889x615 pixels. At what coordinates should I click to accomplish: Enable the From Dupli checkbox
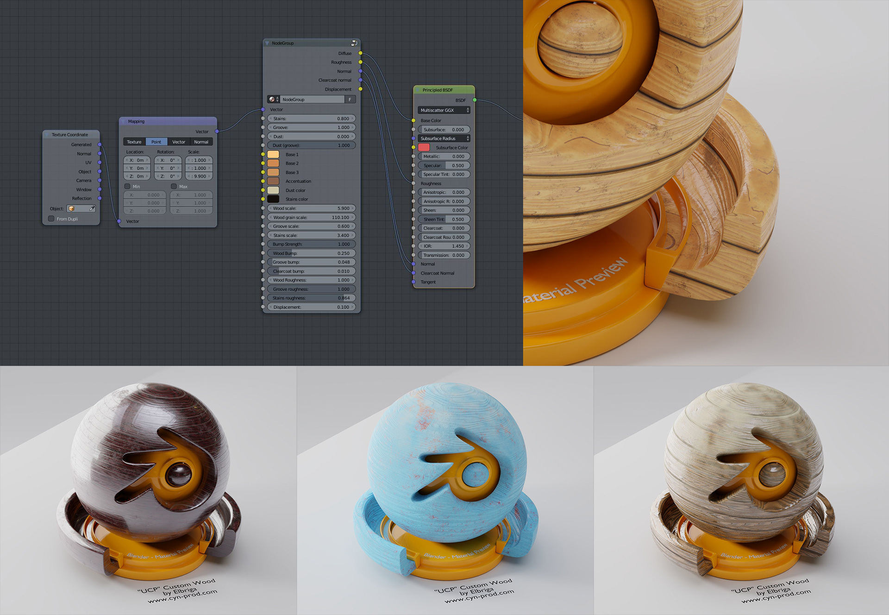[51, 219]
